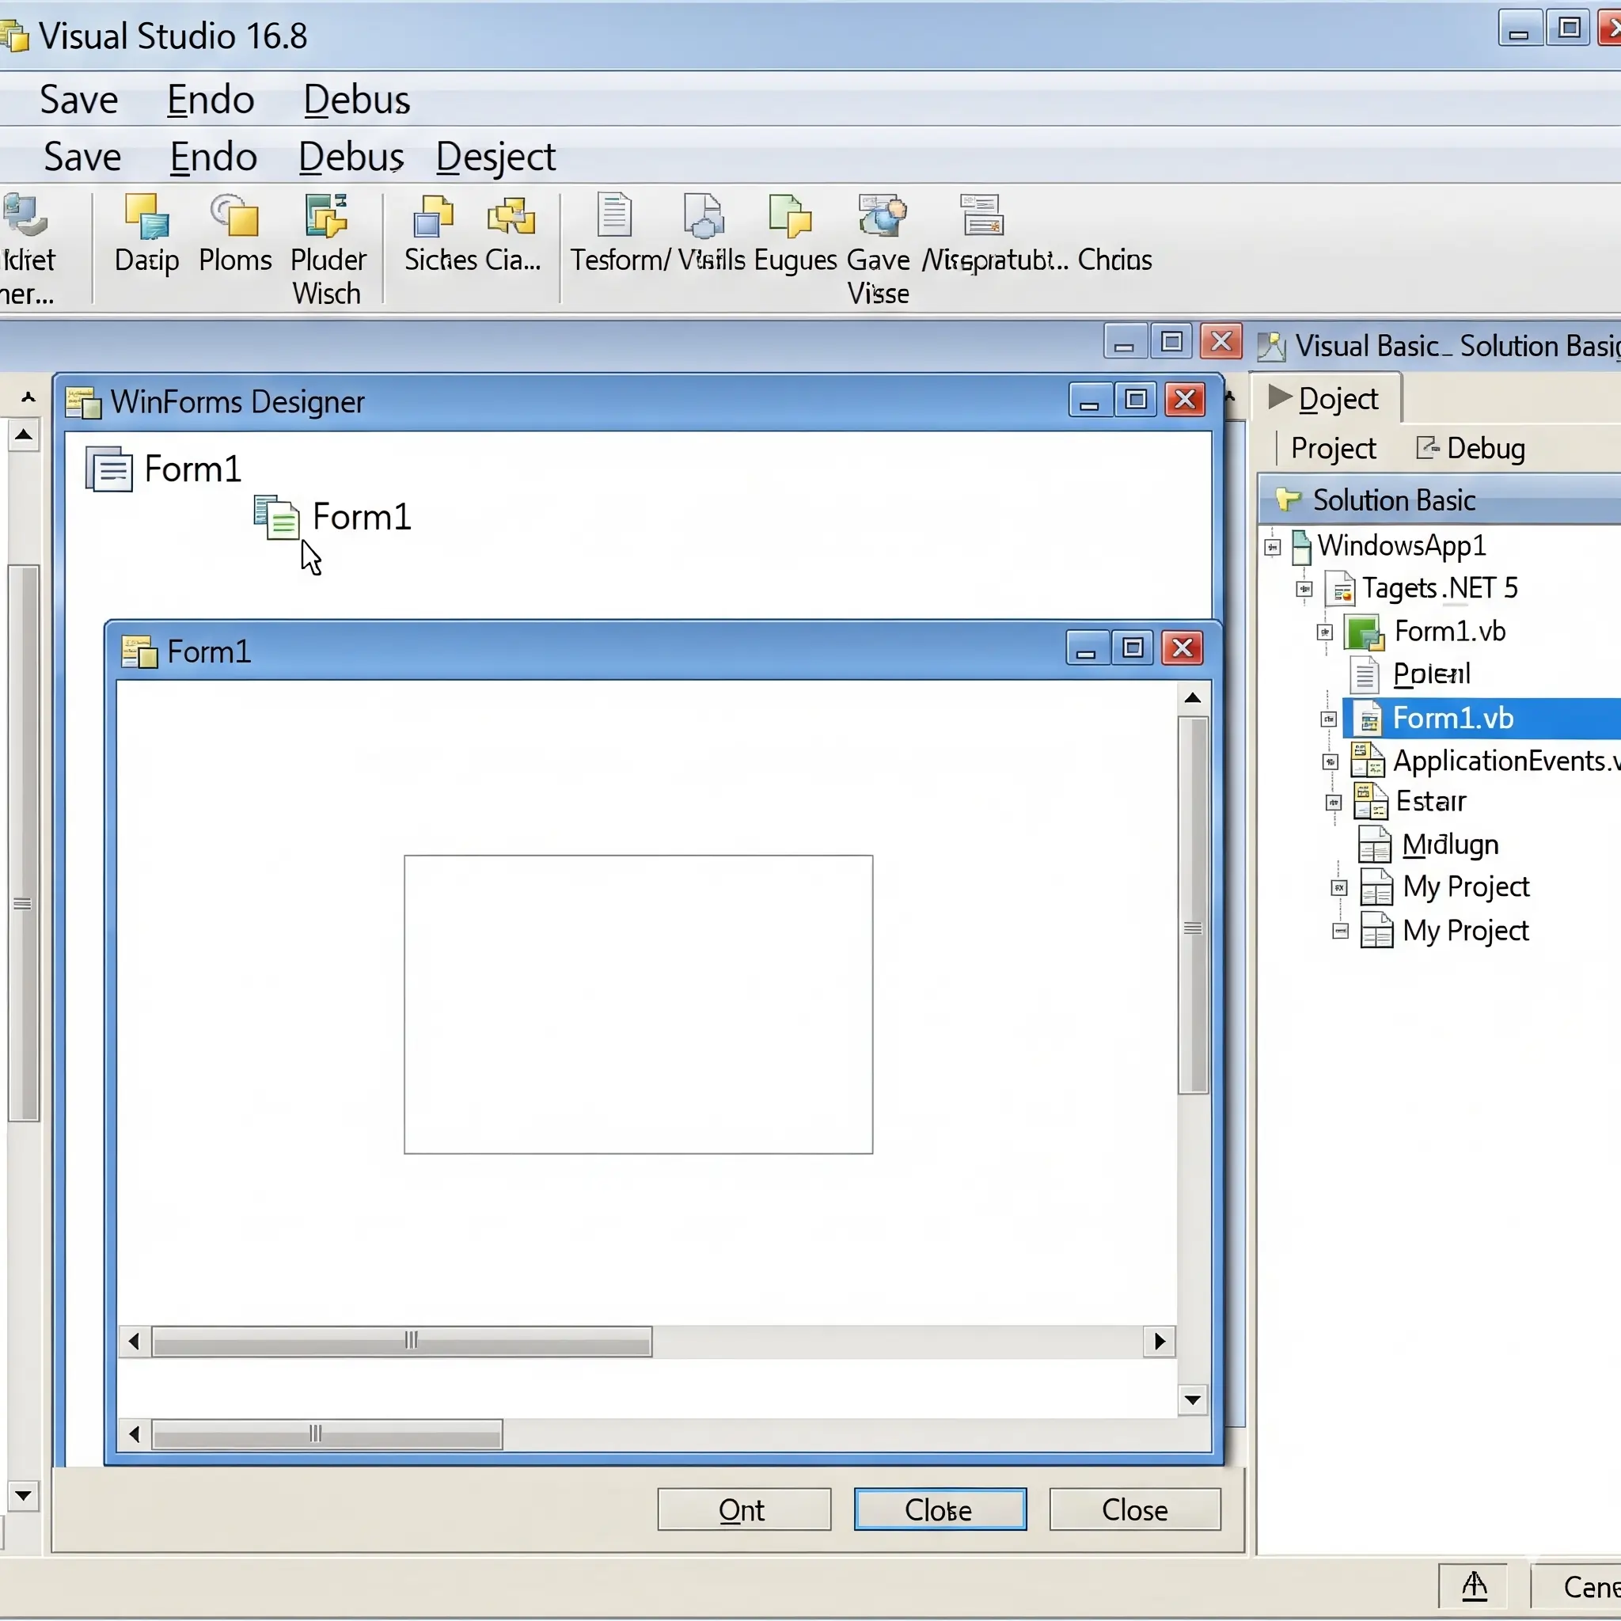Viewport: 1621px width, 1621px height.
Task: Click the WinForms Designer window icon
Action: (83, 402)
